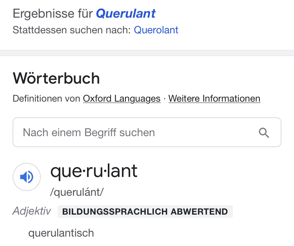Screen dimensions: 294x246
Task: Click BILDUNGSSPRACHLICH in the usage badge
Action: (114, 212)
